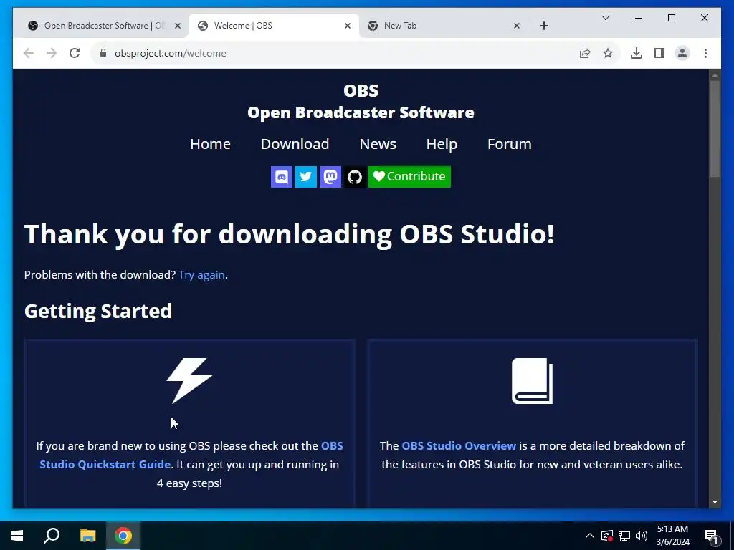Reload the page with the refresh icon
The image size is (734, 550).
75,53
